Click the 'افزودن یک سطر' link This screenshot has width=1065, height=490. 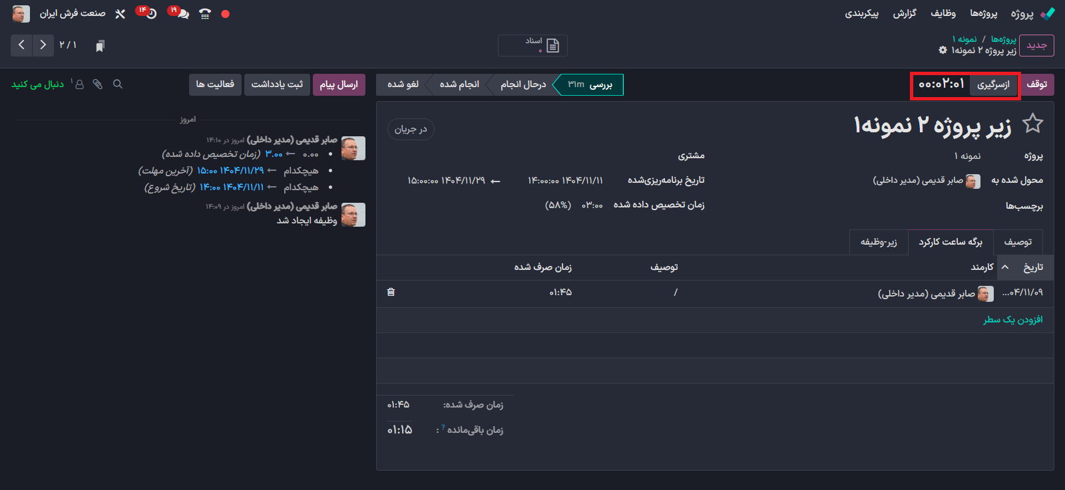[x=1012, y=320]
